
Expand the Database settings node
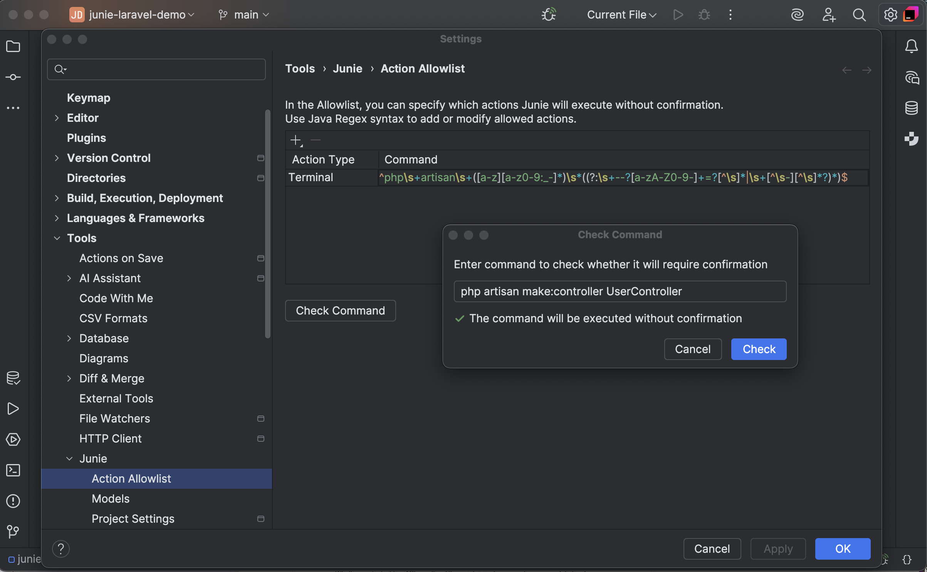[69, 338]
